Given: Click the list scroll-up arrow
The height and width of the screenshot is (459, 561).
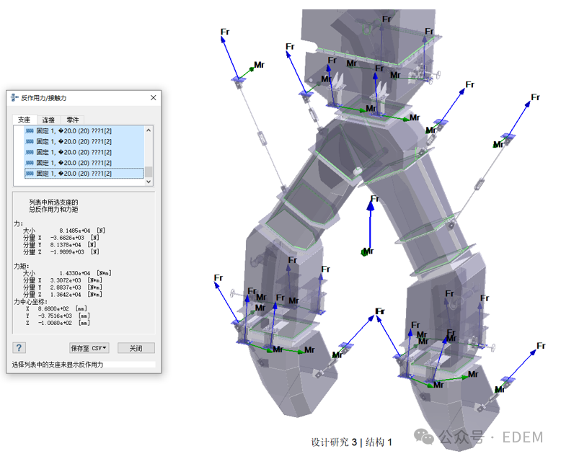Looking at the screenshot, I should [x=149, y=130].
